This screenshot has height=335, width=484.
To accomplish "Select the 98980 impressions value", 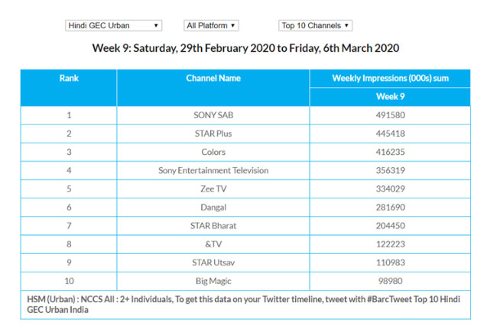I will (x=389, y=280).
